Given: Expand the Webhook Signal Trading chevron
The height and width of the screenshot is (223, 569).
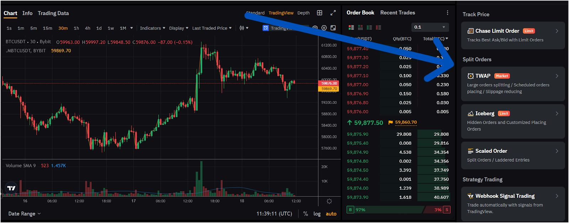Looking at the screenshot, I should 557,196.
